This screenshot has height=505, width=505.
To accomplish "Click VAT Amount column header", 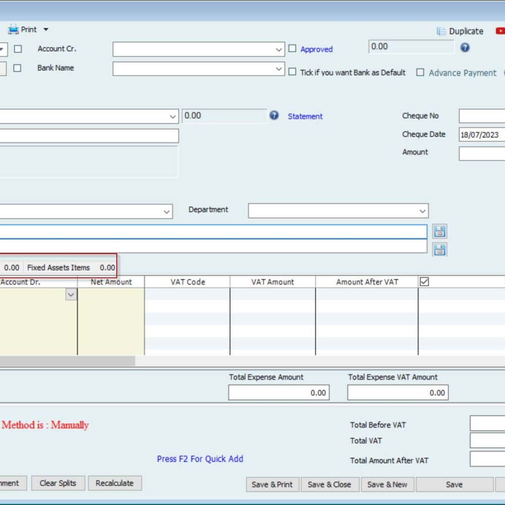I will tap(273, 282).
